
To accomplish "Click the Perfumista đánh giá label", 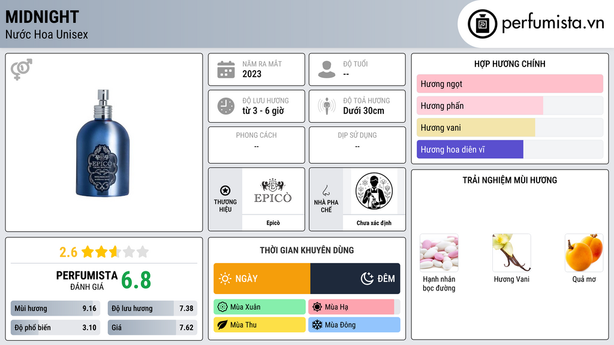I will [x=87, y=280].
